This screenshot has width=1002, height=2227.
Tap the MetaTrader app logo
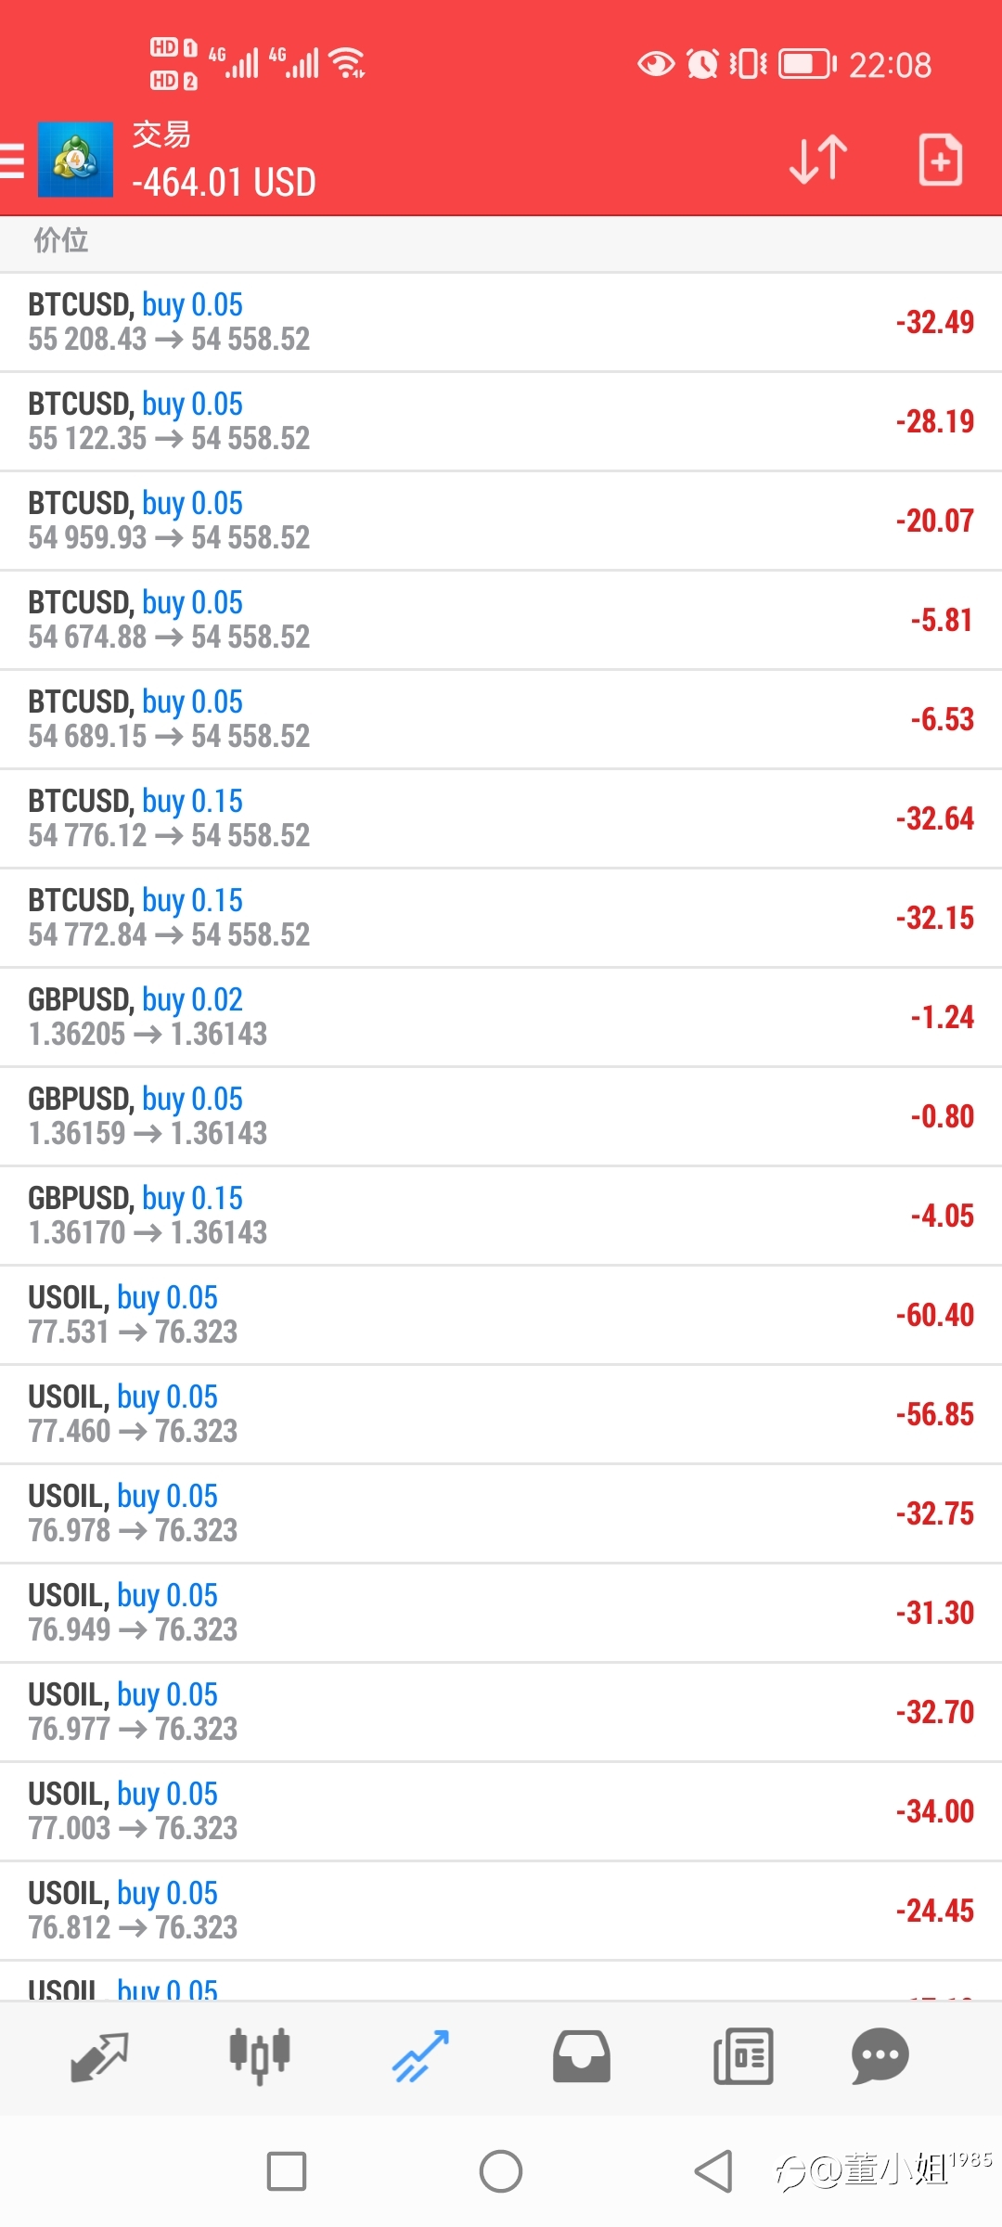pos(75,160)
